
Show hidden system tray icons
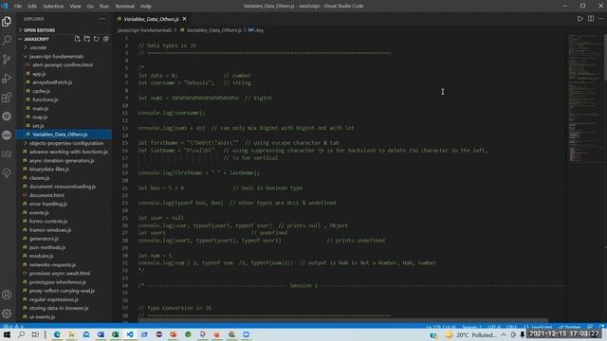504,334
